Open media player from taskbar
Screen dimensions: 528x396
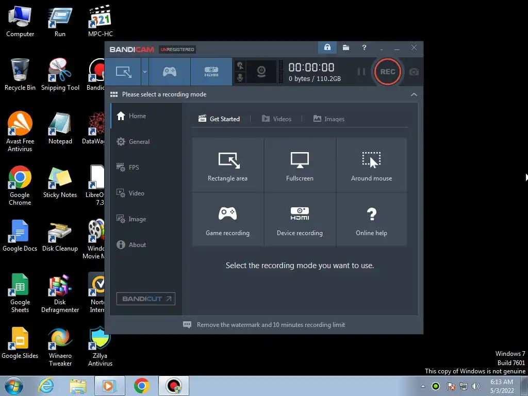pyautogui.click(x=110, y=386)
